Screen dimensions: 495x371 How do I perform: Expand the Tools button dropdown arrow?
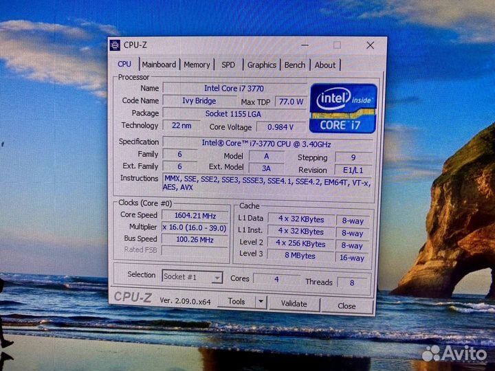pos(261,302)
